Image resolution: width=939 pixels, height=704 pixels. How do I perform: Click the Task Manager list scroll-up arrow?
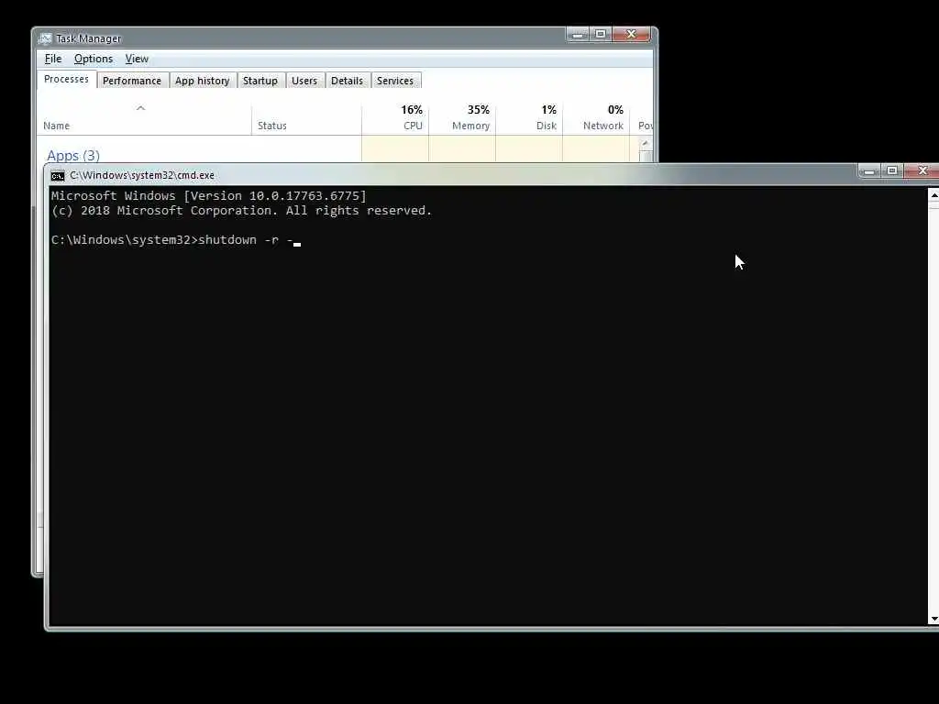(645, 144)
